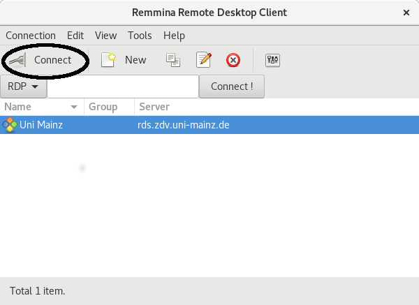Click the Connect ! button
419x305 pixels.
[x=232, y=87]
